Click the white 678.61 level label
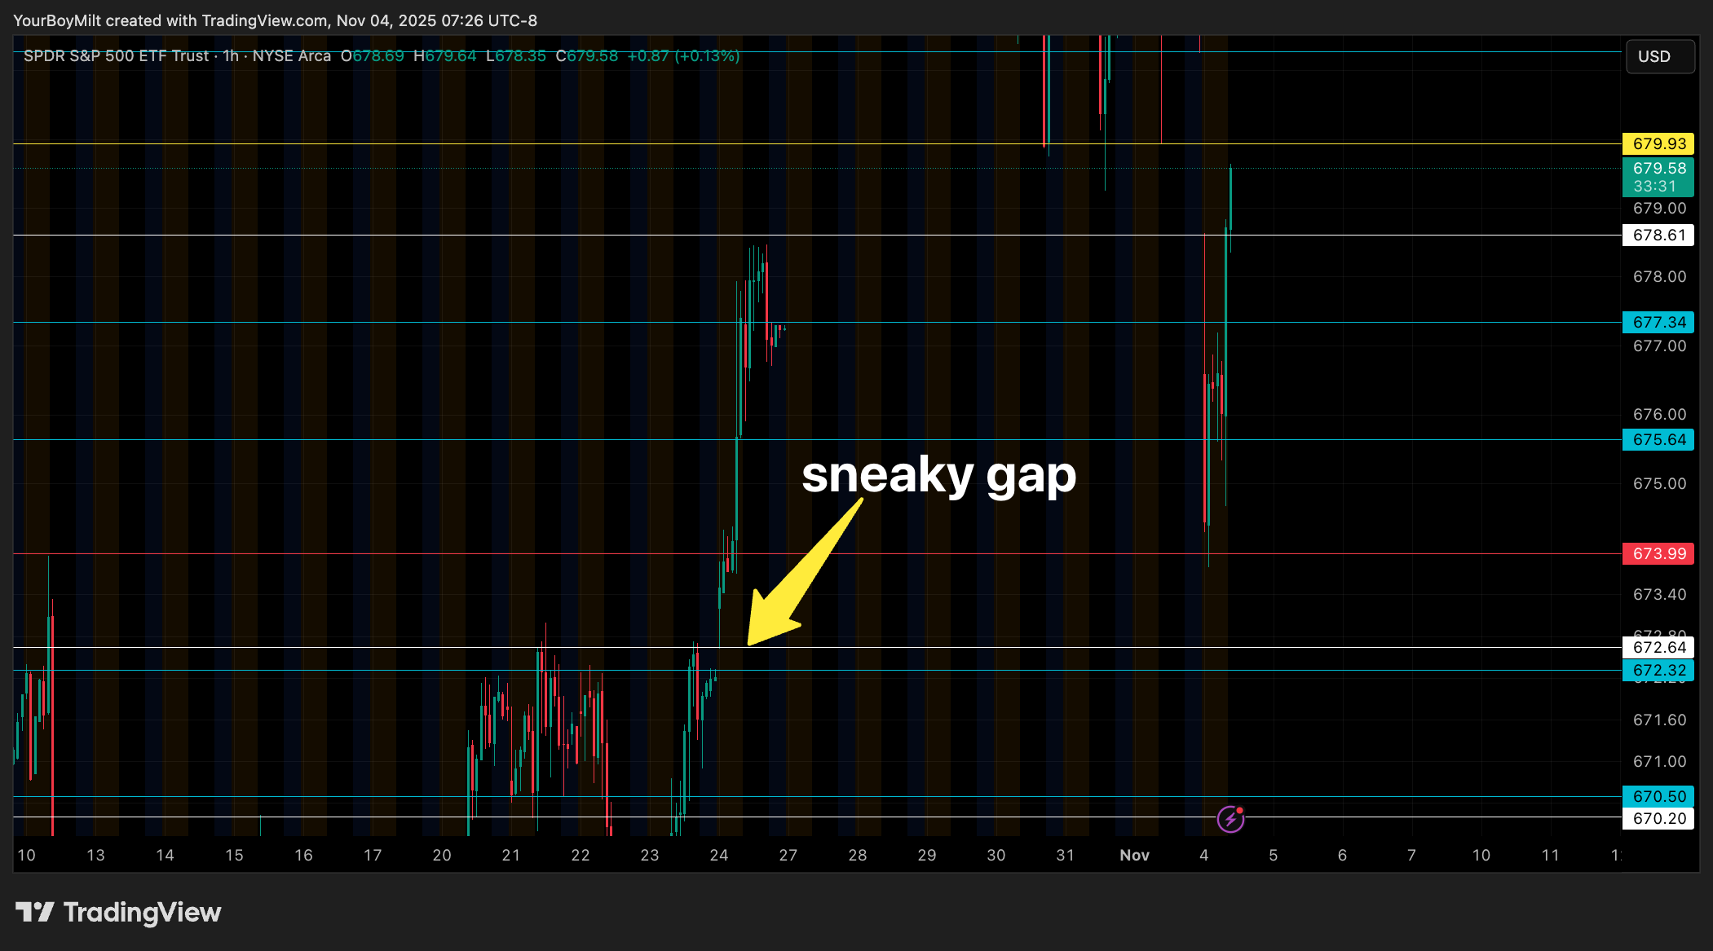1713x951 pixels. (x=1658, y=235)
